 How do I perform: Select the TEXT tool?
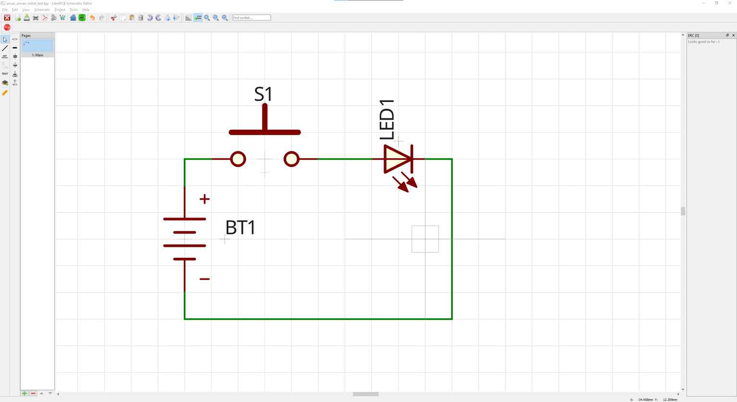[5, 74]
